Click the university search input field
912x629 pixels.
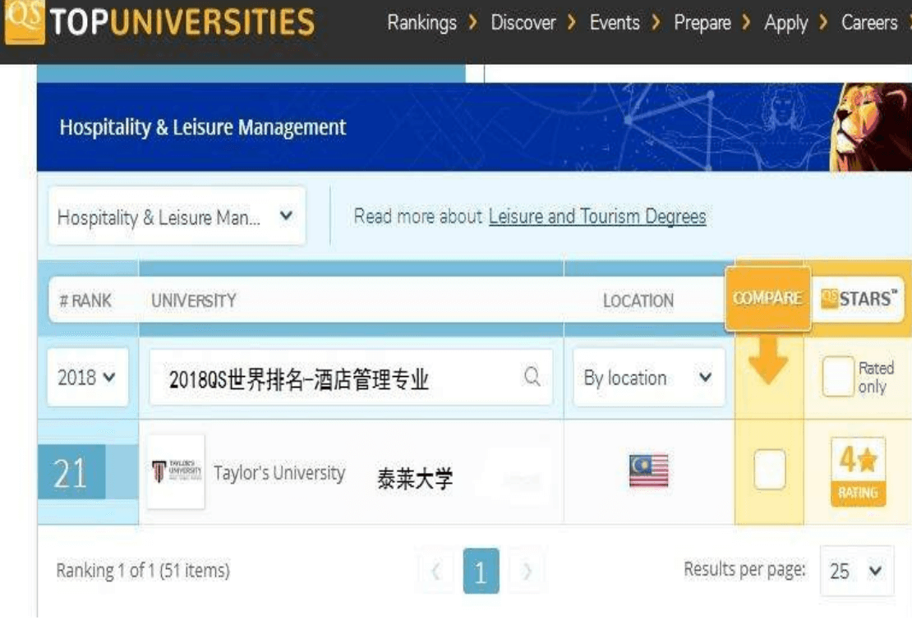point(337,379)
